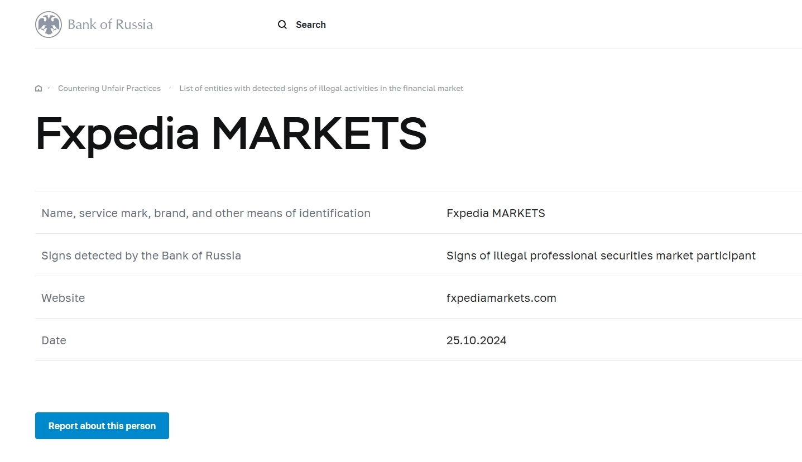Click the Name, service mark, brand row label
802x462 pixels.
(x=206, y=213)
